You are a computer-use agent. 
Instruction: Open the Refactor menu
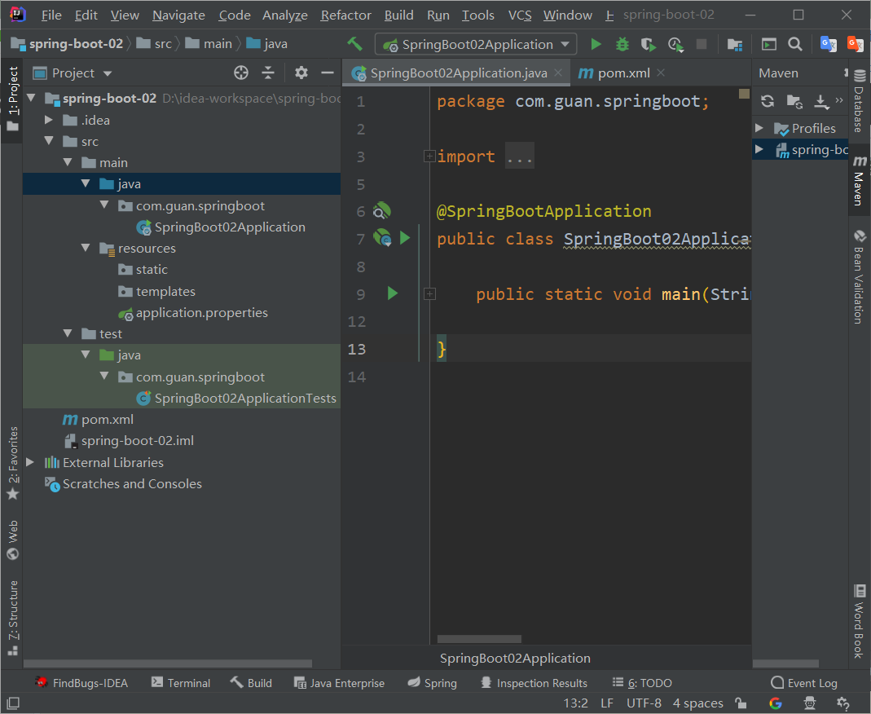point(345,15)
